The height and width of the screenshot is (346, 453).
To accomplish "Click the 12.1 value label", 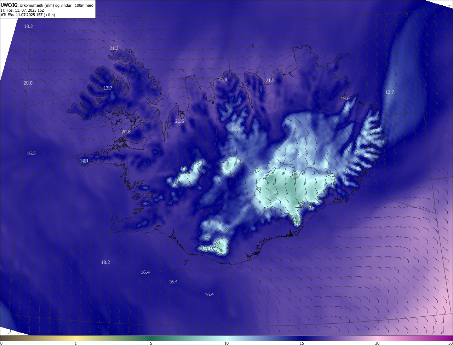I will click(x=84, y=161).
